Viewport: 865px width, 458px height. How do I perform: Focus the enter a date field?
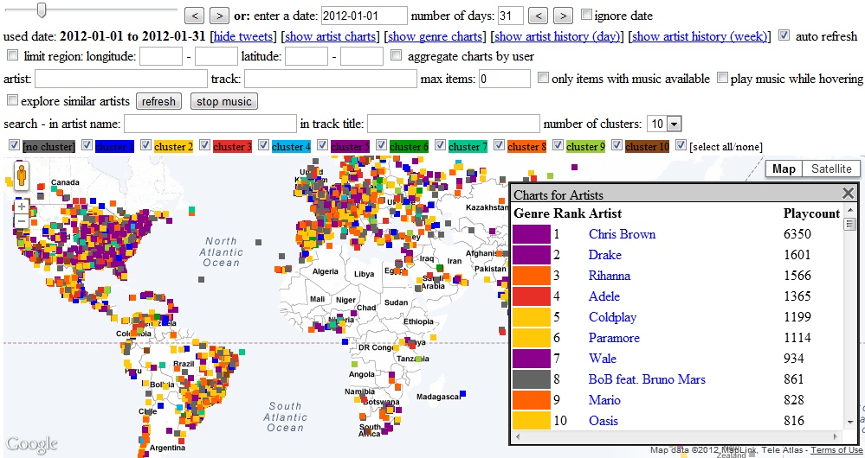pyautogui.click(x=364, y=16)
